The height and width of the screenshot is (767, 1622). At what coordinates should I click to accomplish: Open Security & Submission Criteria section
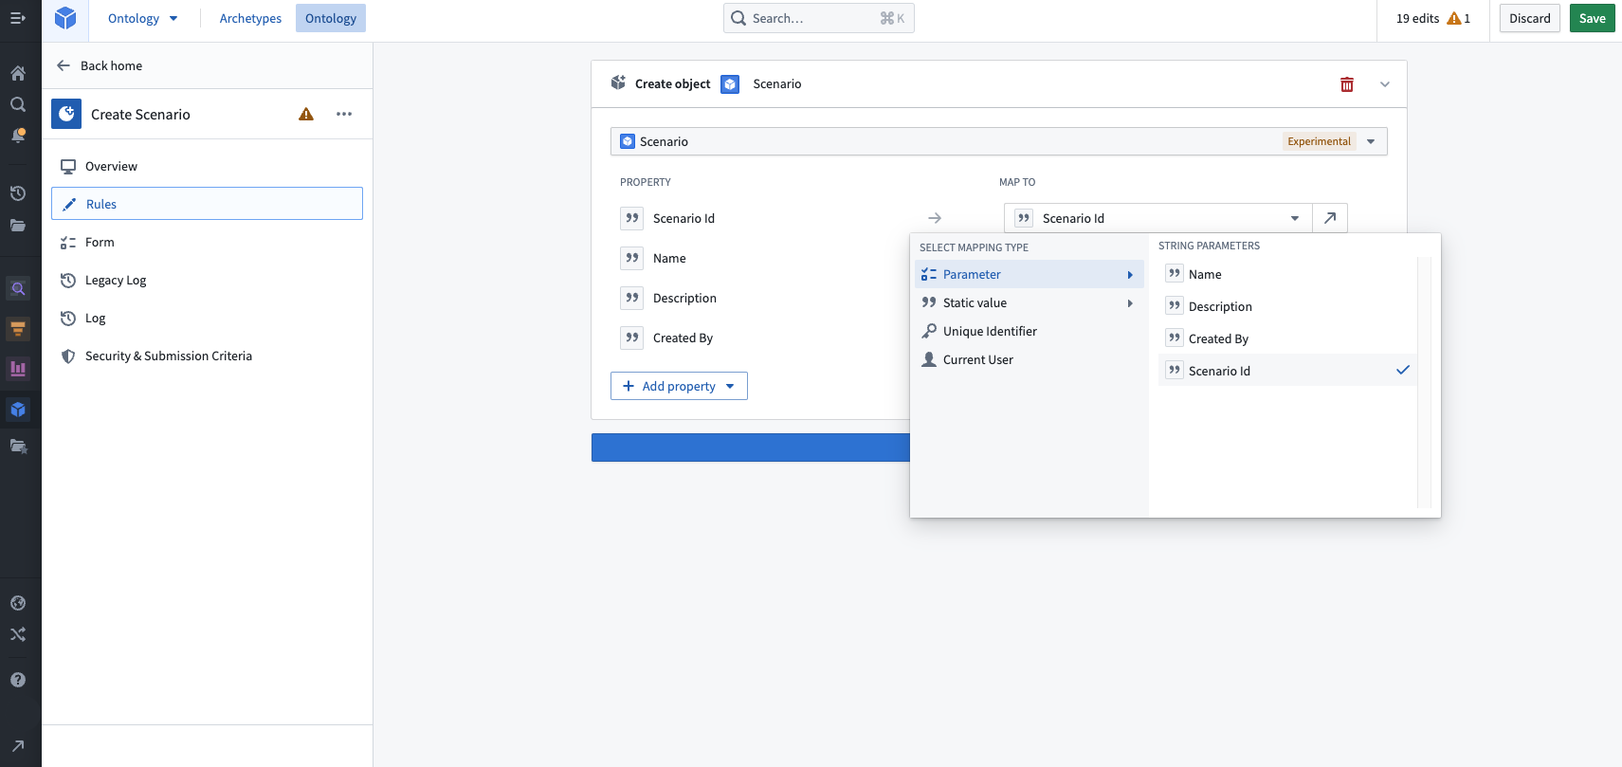[207, 356]
